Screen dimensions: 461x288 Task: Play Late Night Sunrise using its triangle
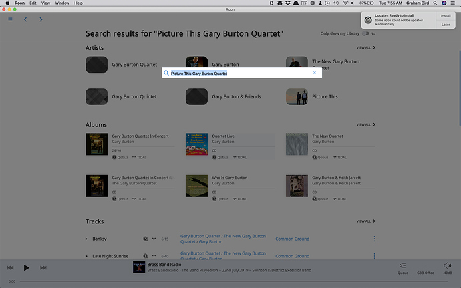point(86,256)
